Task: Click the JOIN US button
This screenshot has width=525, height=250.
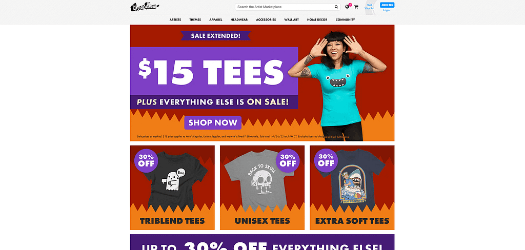Action: [387, 5]
